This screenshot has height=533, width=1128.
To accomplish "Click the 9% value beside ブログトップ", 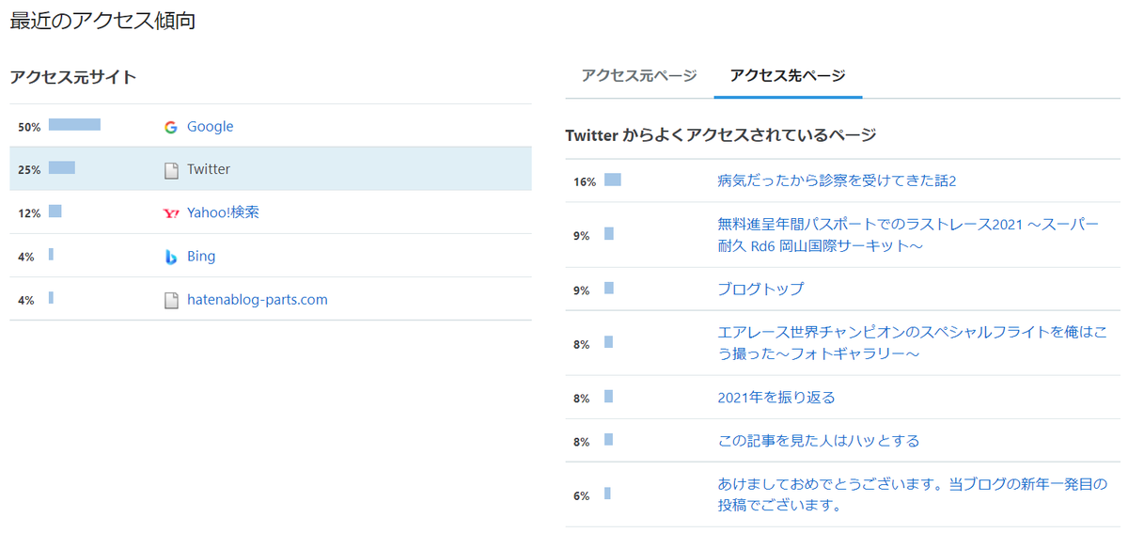I will [582, 290].
